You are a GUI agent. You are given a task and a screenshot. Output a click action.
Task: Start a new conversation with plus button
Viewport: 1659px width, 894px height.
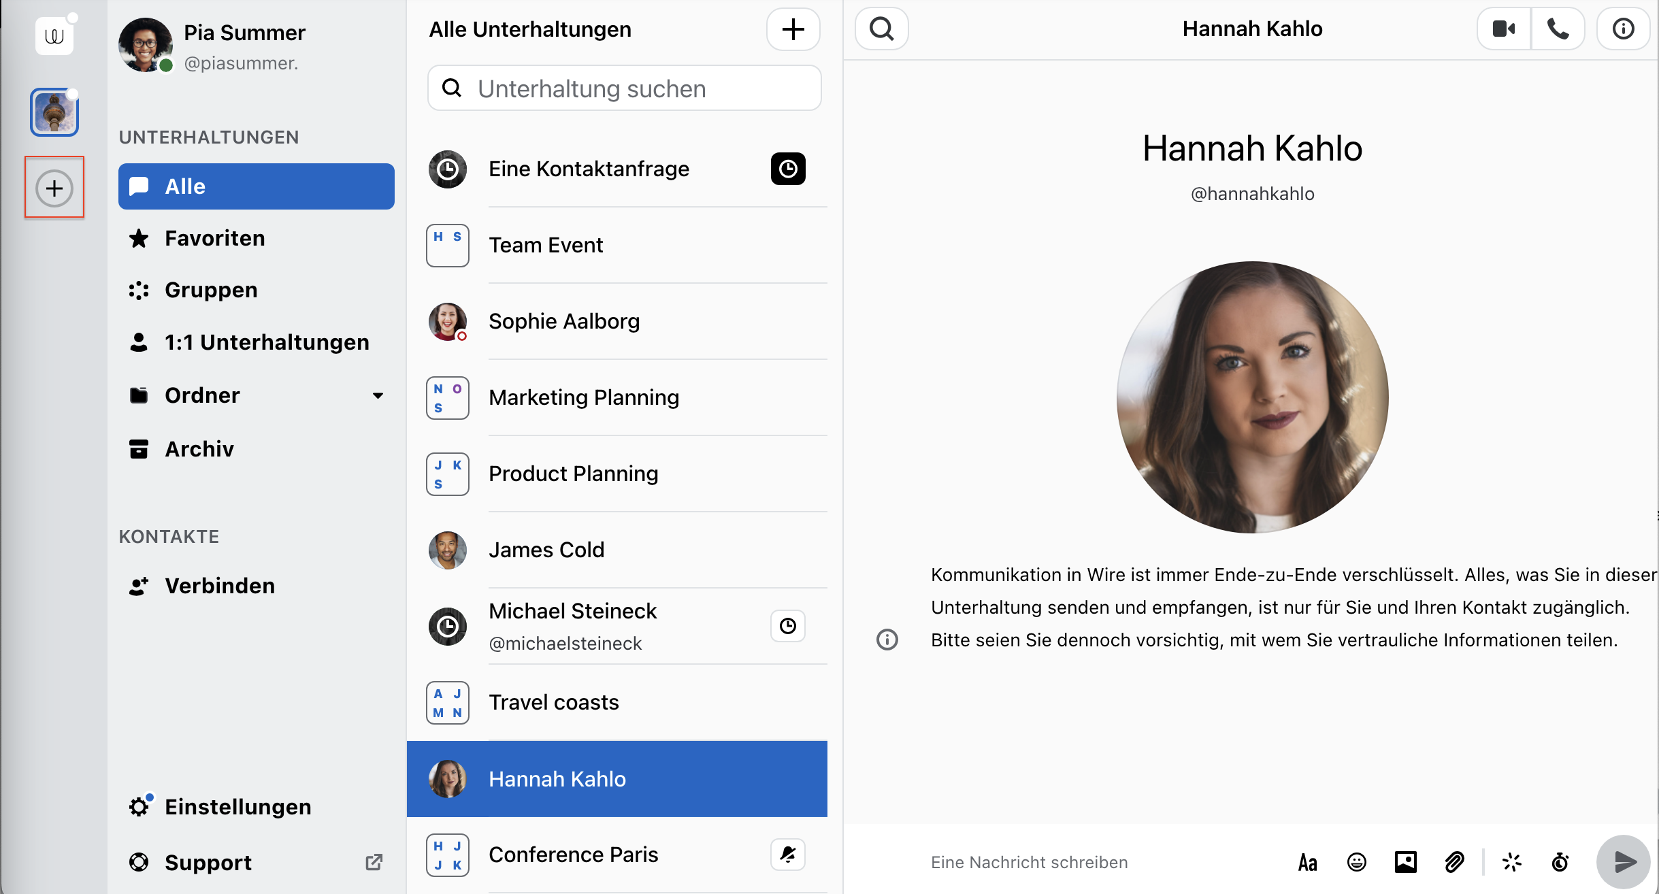coord(793,29)
